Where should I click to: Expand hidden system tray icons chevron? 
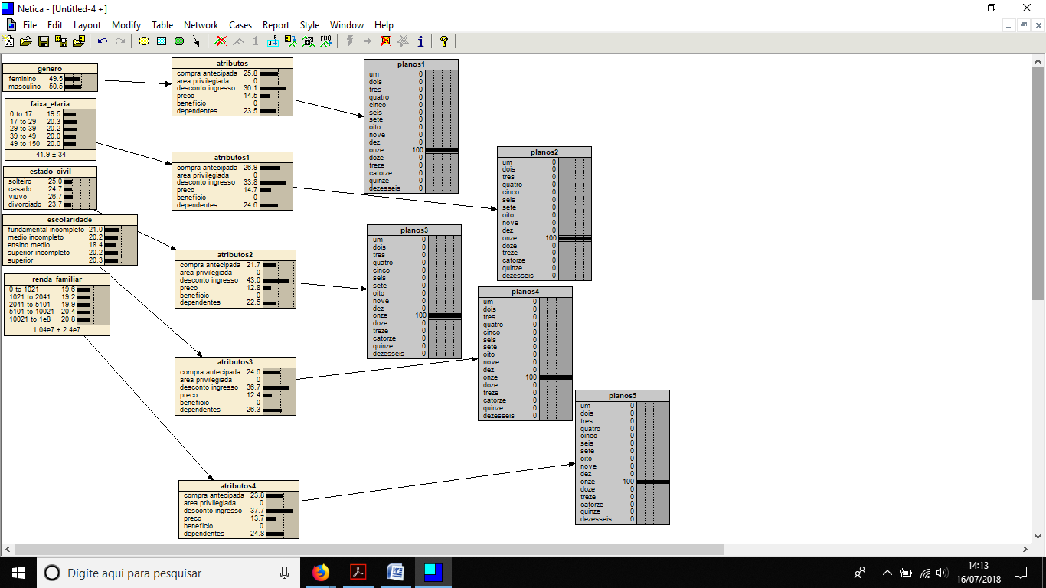[x=887, y=573]
